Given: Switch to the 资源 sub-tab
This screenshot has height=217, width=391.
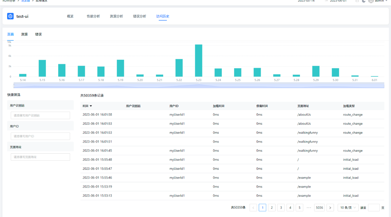Looking at the screenshot, I should point(24,34).
